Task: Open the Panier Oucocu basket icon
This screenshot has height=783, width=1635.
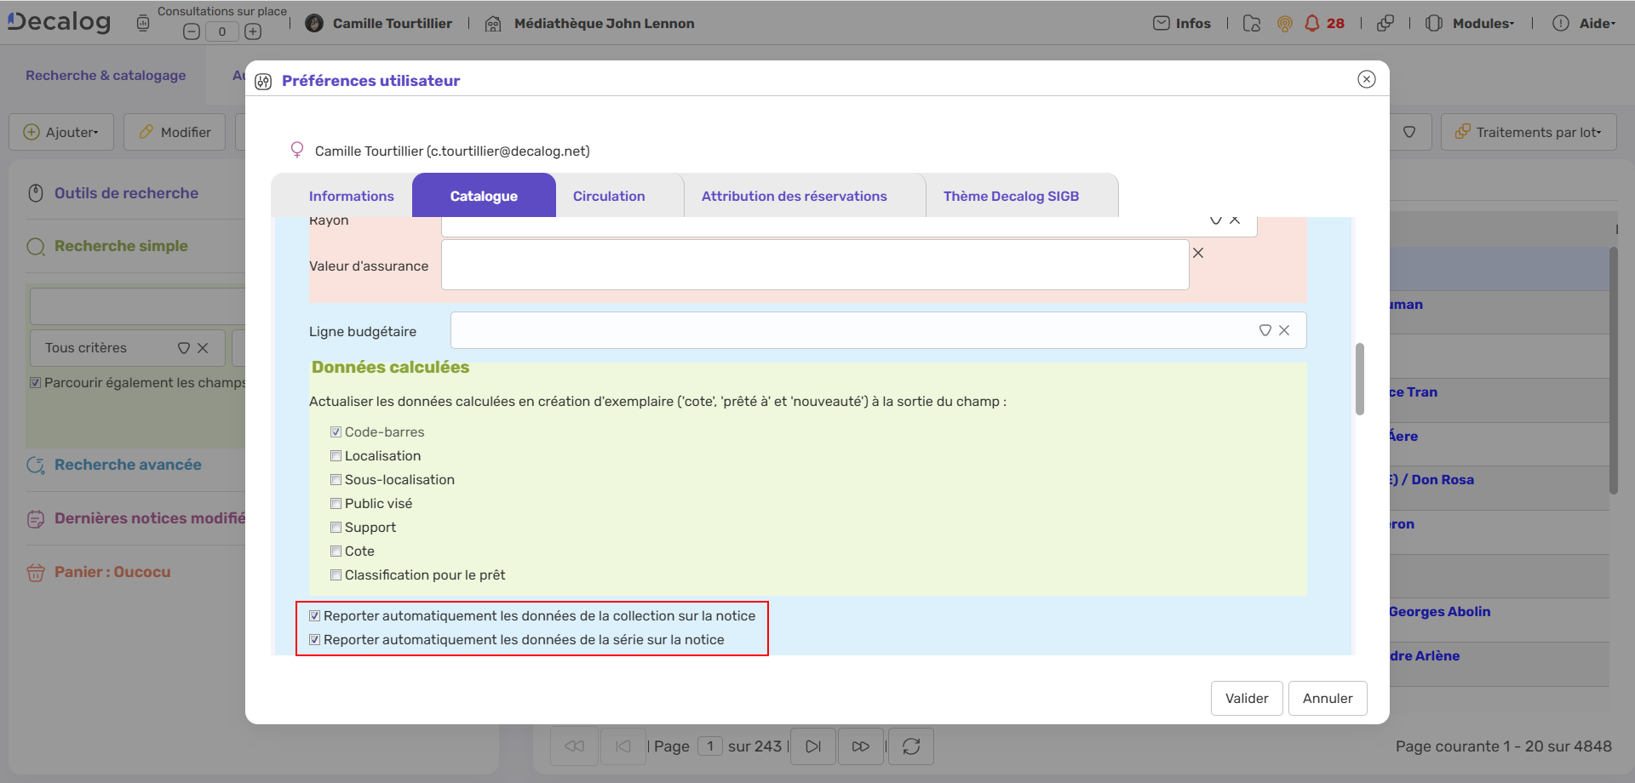Action: pos(36,572)
